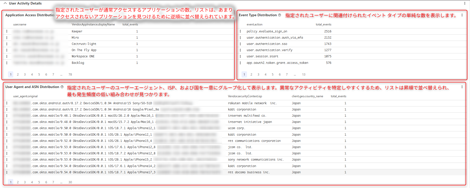Open row actions for the Backlog row
Image resolution: width=470 pixels, height=188 pixels.
7,63
